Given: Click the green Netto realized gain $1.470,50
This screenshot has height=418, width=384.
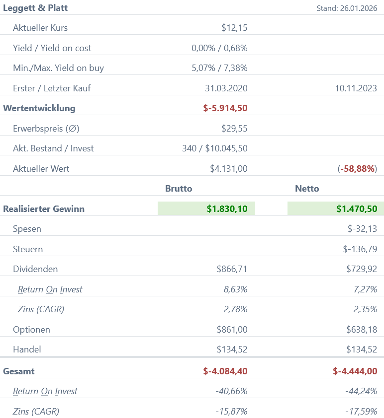Looking at the screenshot, I should point(356,209).
